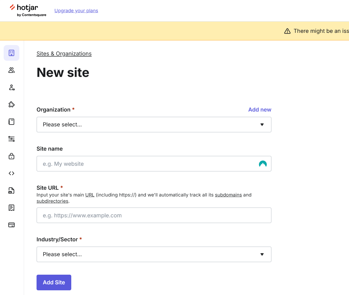
Task: Click the credit card billing sidebar icon
Action: (11, 225)
